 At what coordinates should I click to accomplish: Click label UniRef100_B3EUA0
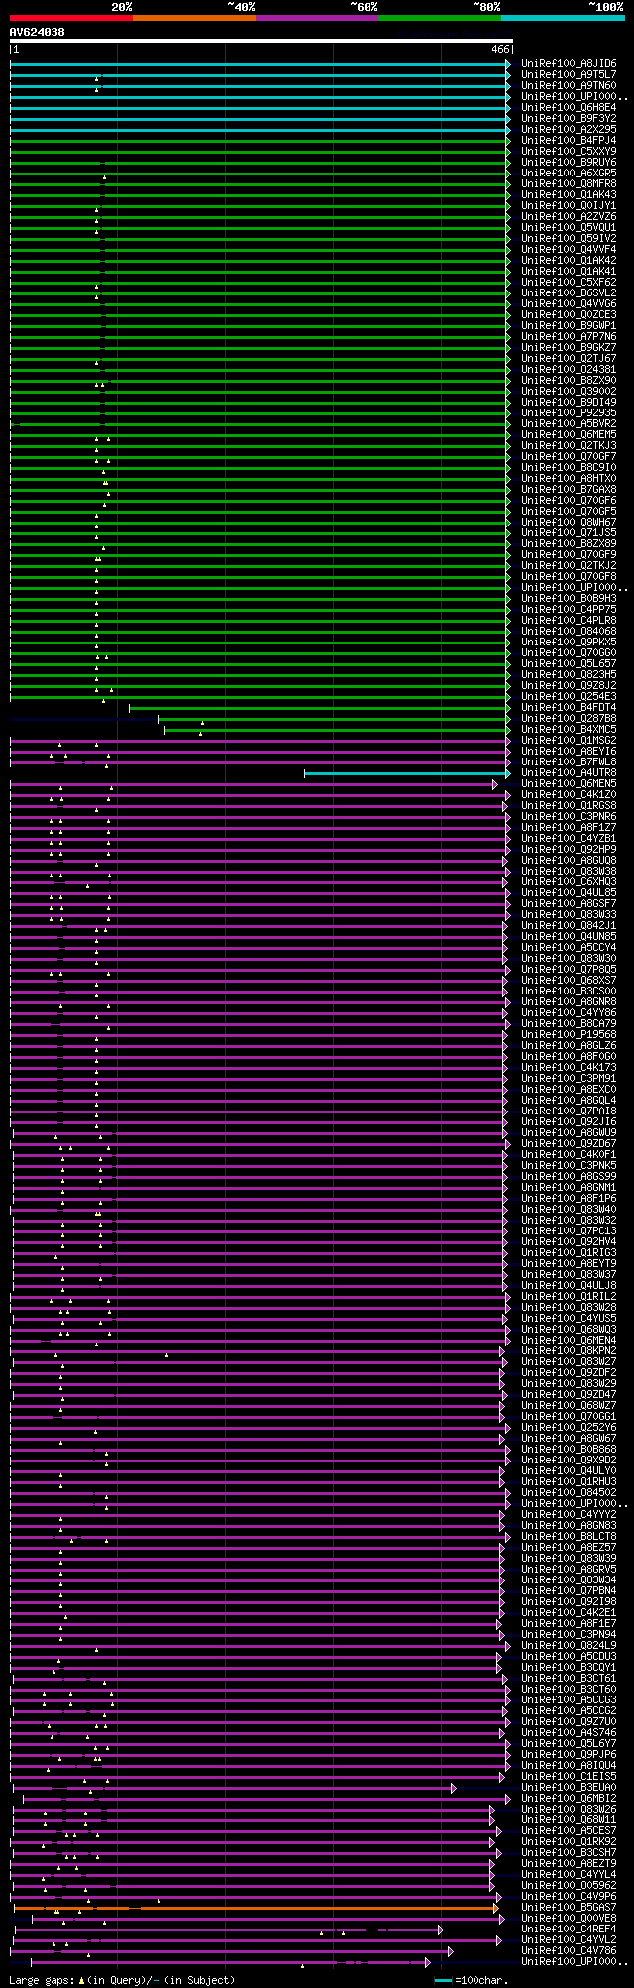pyautogui.click(x=569, y=1787)
